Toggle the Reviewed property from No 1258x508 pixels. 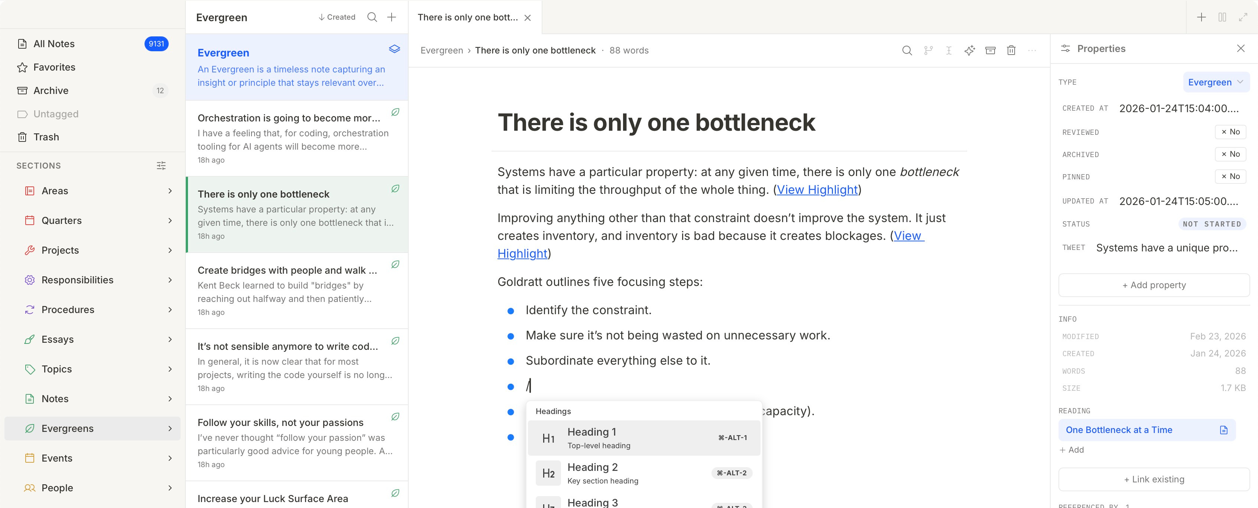(x=1230, y=132)
